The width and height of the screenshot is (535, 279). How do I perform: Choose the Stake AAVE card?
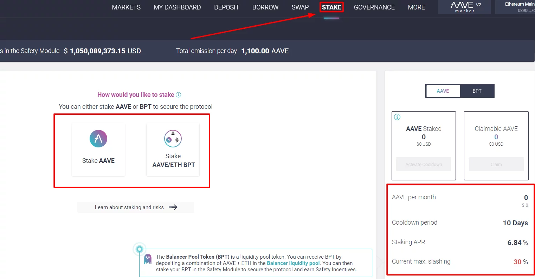point(98,149)
